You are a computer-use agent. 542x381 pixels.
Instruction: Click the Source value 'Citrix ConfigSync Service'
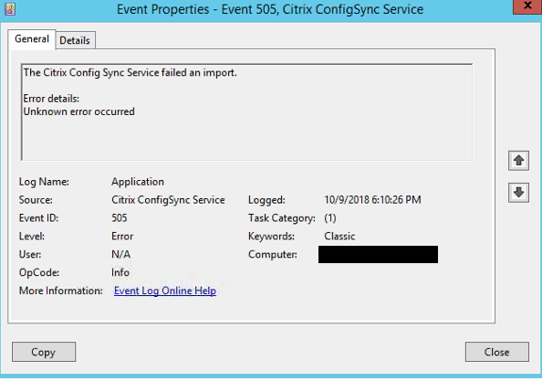[x=168, y=200]
